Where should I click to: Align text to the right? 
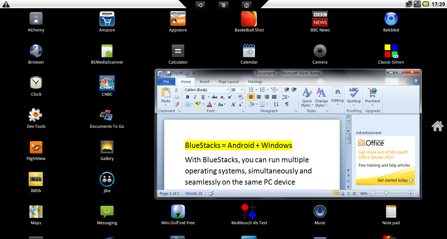coord(267,97)
